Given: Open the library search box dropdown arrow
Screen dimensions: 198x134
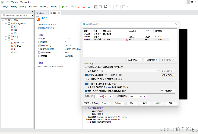Looking at the screenshot, I should (x=32, y=15).
